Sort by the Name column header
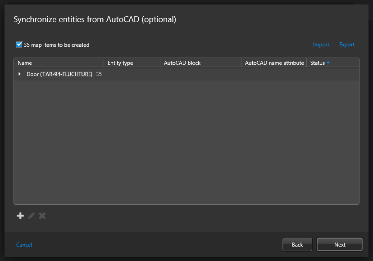Image resolution: width=373 pixels, height=261 pixels. [25, 63]
